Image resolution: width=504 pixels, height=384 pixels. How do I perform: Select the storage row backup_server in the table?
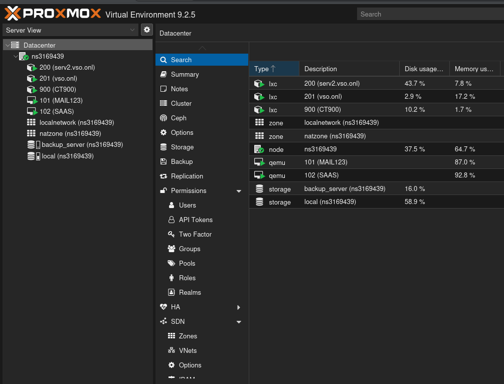377,188
